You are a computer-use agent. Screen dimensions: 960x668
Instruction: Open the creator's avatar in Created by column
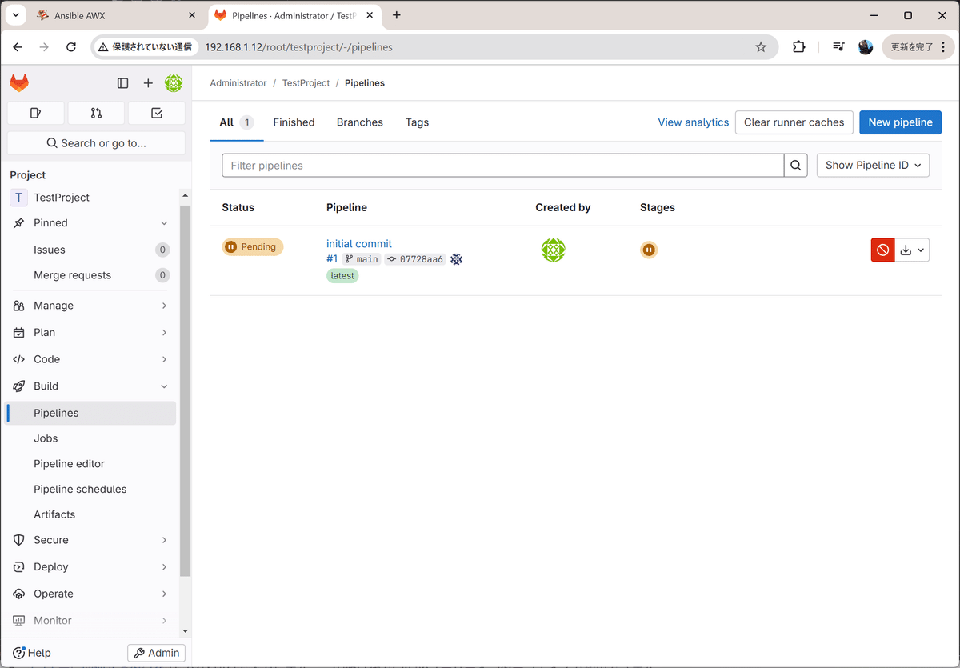pos(553,250)
